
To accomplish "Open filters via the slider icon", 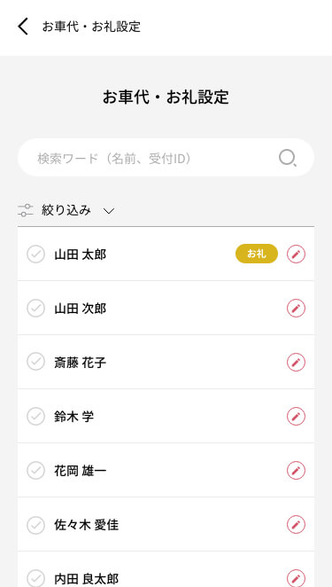I will (25, 210).
